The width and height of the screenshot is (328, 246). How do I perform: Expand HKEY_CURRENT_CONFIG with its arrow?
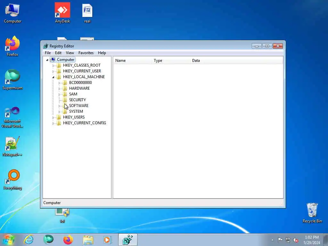[x=53, y=123]
